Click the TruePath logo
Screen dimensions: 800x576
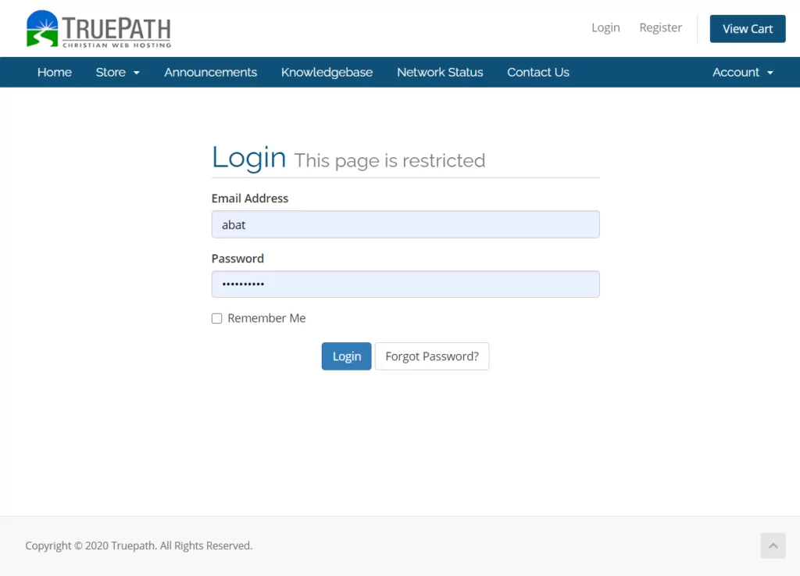coord(98,29)
